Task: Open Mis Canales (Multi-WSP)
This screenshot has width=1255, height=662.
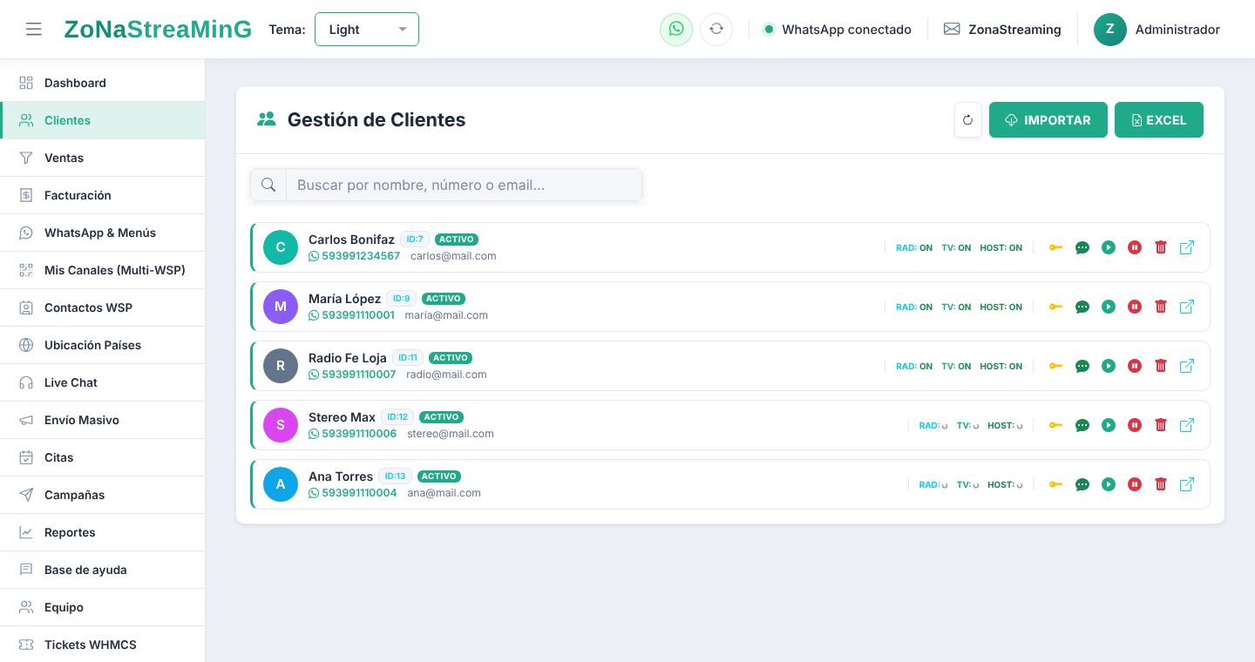Action: (x=103, y=270)
